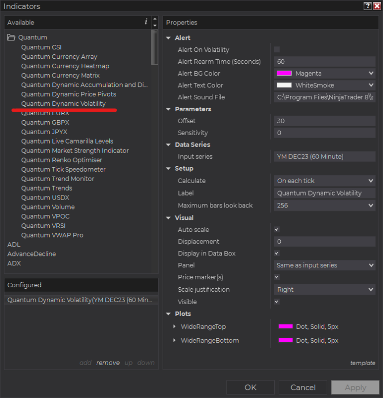Collapse the Alert section
The image size is (383, 398).
169,38
